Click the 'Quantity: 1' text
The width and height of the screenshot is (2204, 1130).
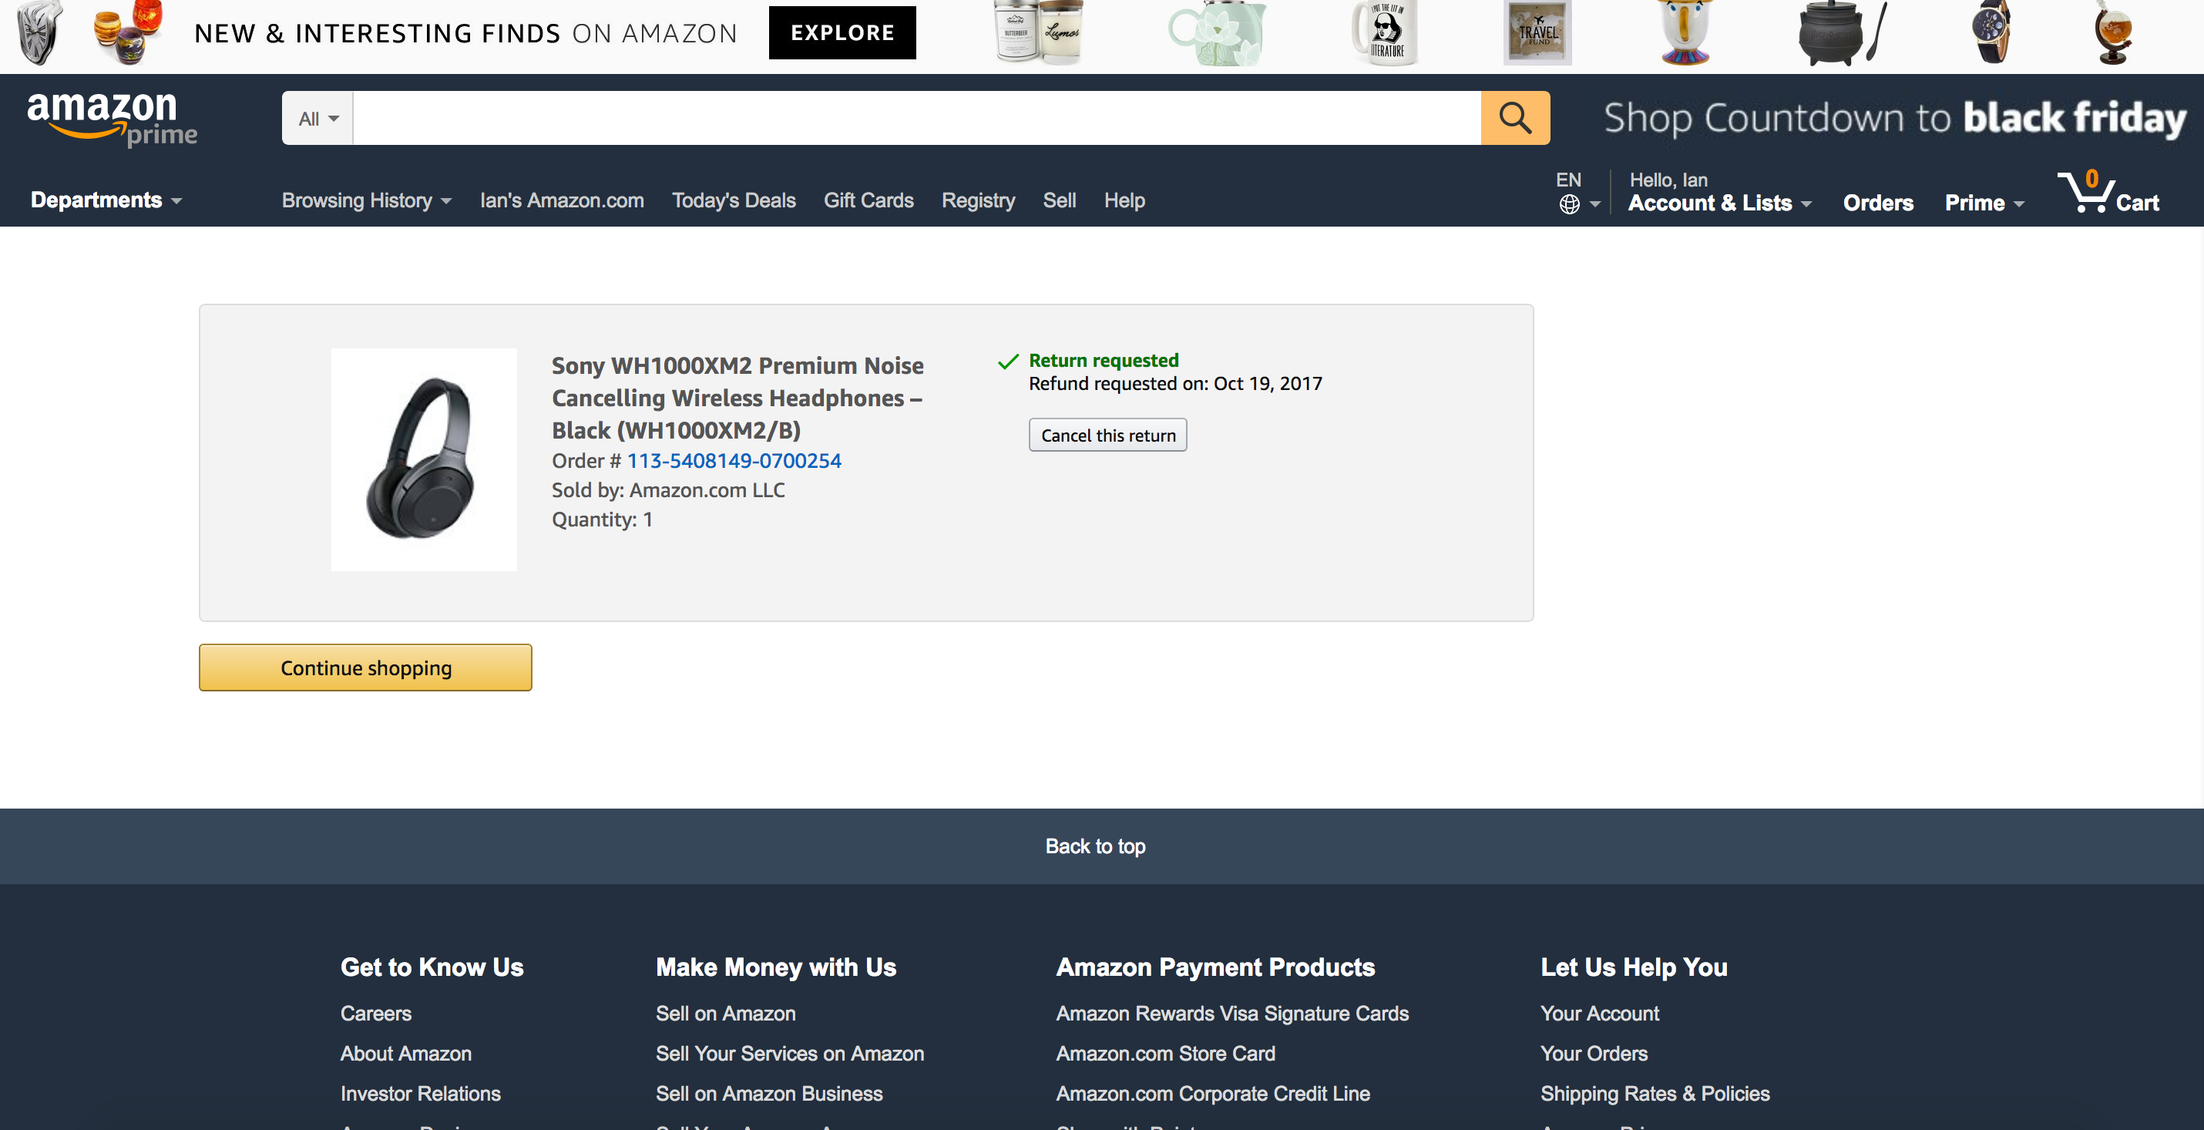[x=603, y=520]
